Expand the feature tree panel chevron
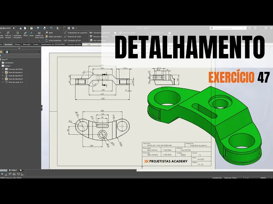The width and height of the screenshot is (273, 204). click(39, 52)
